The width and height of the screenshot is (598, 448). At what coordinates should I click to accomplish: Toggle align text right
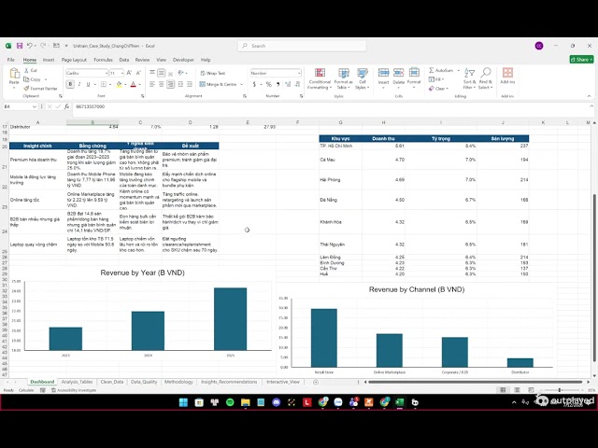tap(170, 84)
